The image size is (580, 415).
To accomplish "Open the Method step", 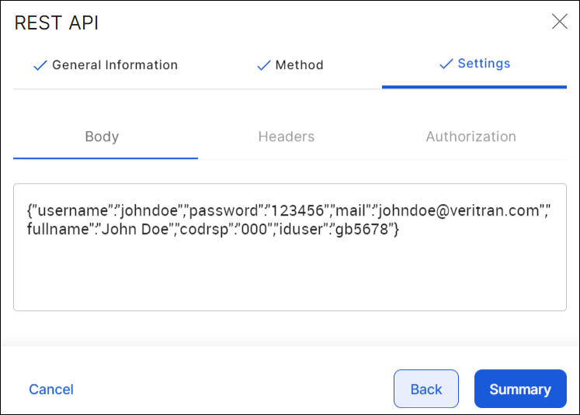I will [299, 65].
